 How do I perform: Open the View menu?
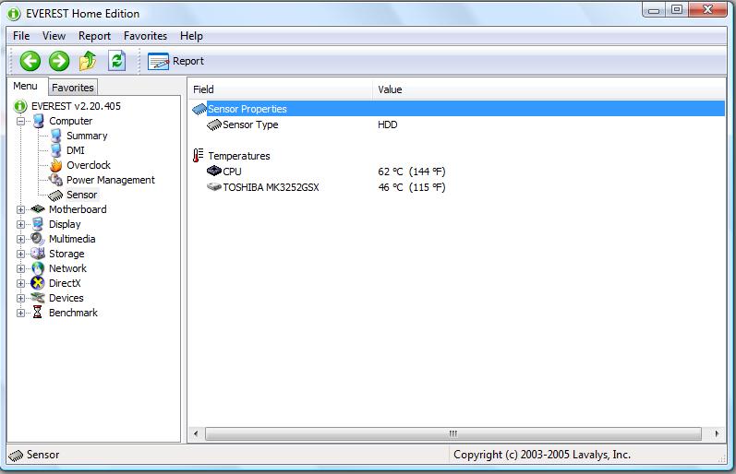tap(54, 36)
